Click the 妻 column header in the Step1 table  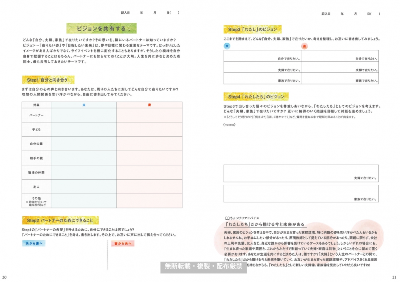click(x=150, y=105)
